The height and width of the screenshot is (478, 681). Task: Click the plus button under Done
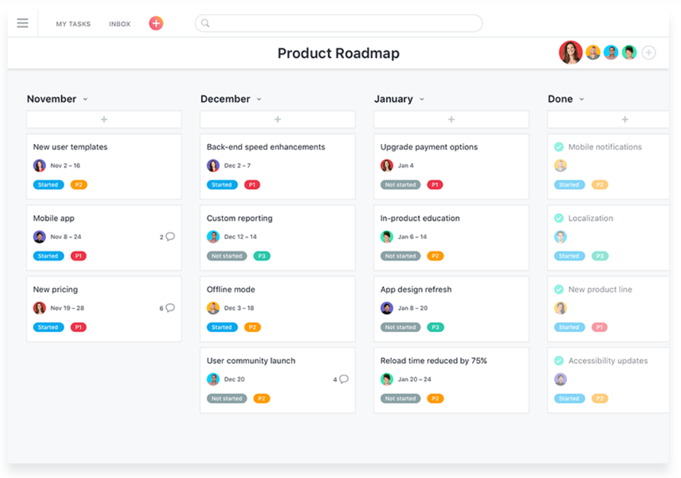pos(624,119)
